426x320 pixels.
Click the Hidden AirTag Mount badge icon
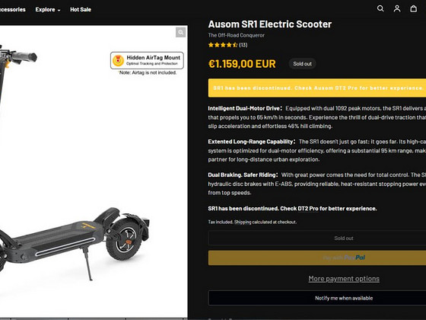(118, 60)
